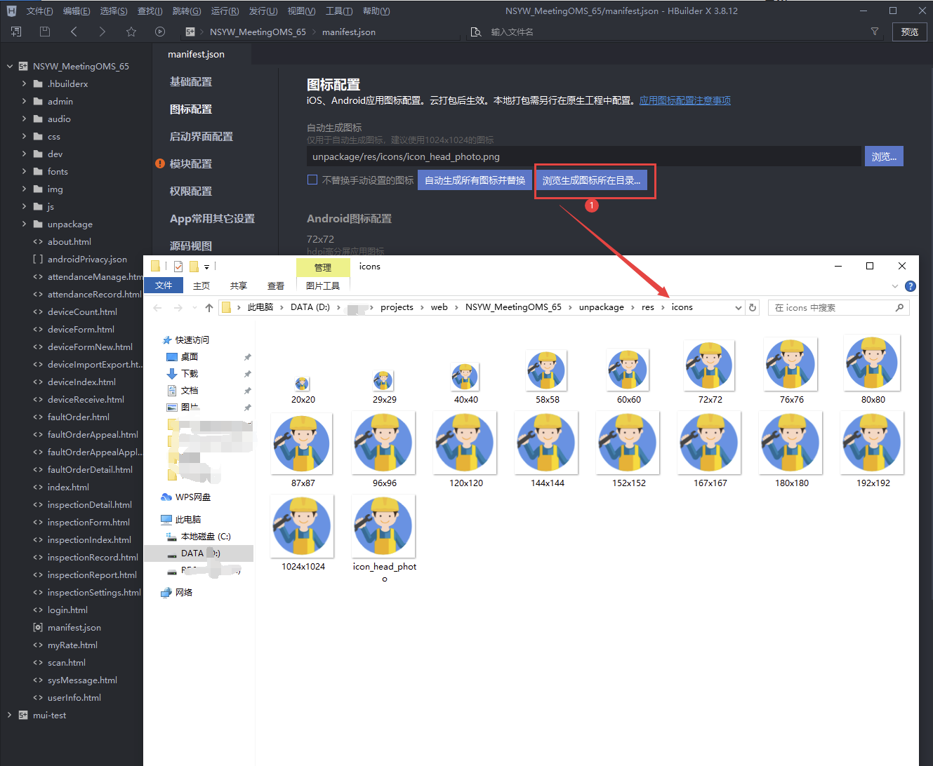
Task: Click the 浏览... button
Action: (x=884, y=156)
